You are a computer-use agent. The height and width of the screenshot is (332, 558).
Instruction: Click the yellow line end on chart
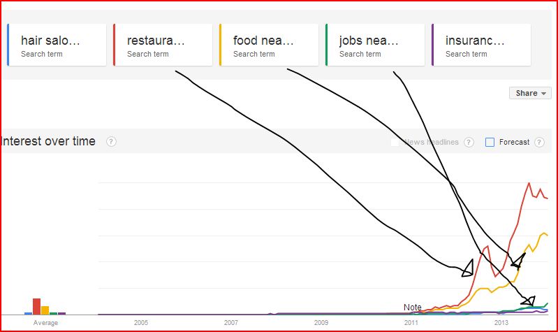click(x=547, y=235)
